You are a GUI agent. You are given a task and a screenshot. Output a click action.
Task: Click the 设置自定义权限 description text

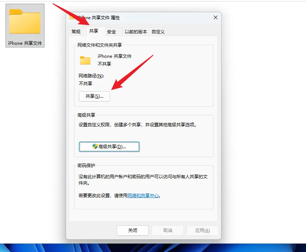click(x=137, y=125)
